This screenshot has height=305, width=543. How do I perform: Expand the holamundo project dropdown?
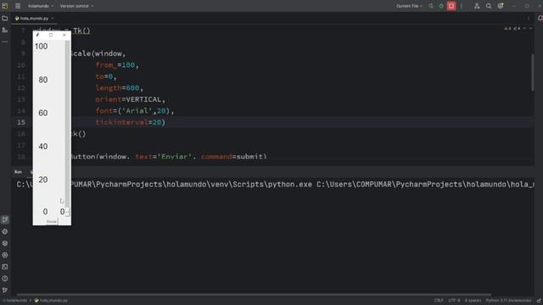click(x=41, y=6)
